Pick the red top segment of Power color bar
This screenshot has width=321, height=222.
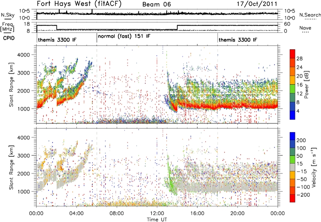coord(293,53)
